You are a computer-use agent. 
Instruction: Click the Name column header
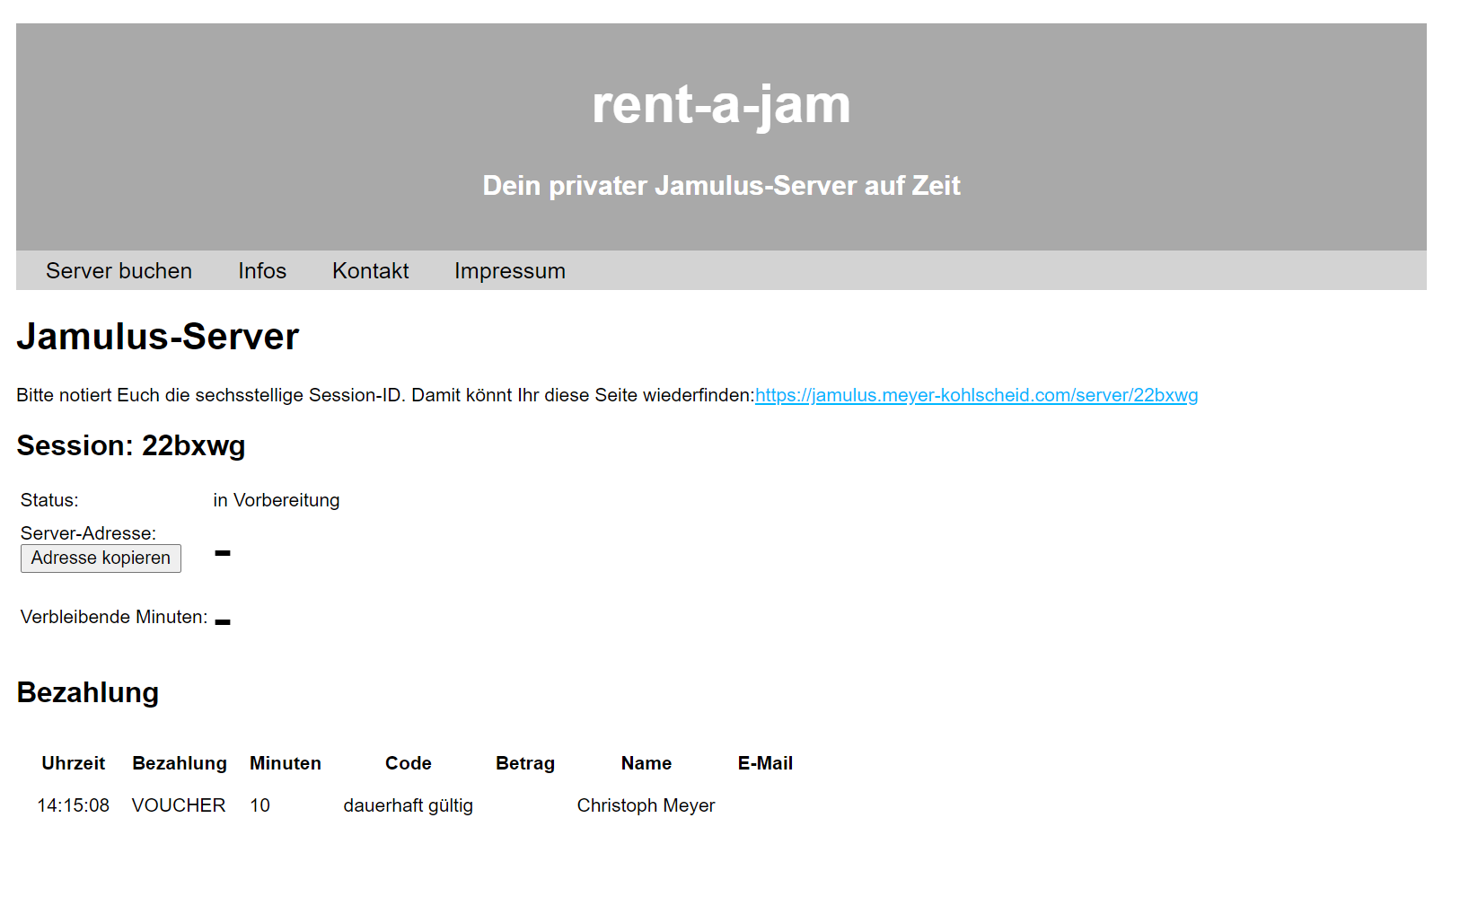pyautogui.click(x=646, y=764)
